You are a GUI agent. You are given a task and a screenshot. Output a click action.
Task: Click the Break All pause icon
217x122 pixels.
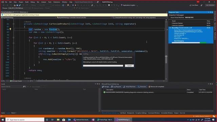[73, 5]
